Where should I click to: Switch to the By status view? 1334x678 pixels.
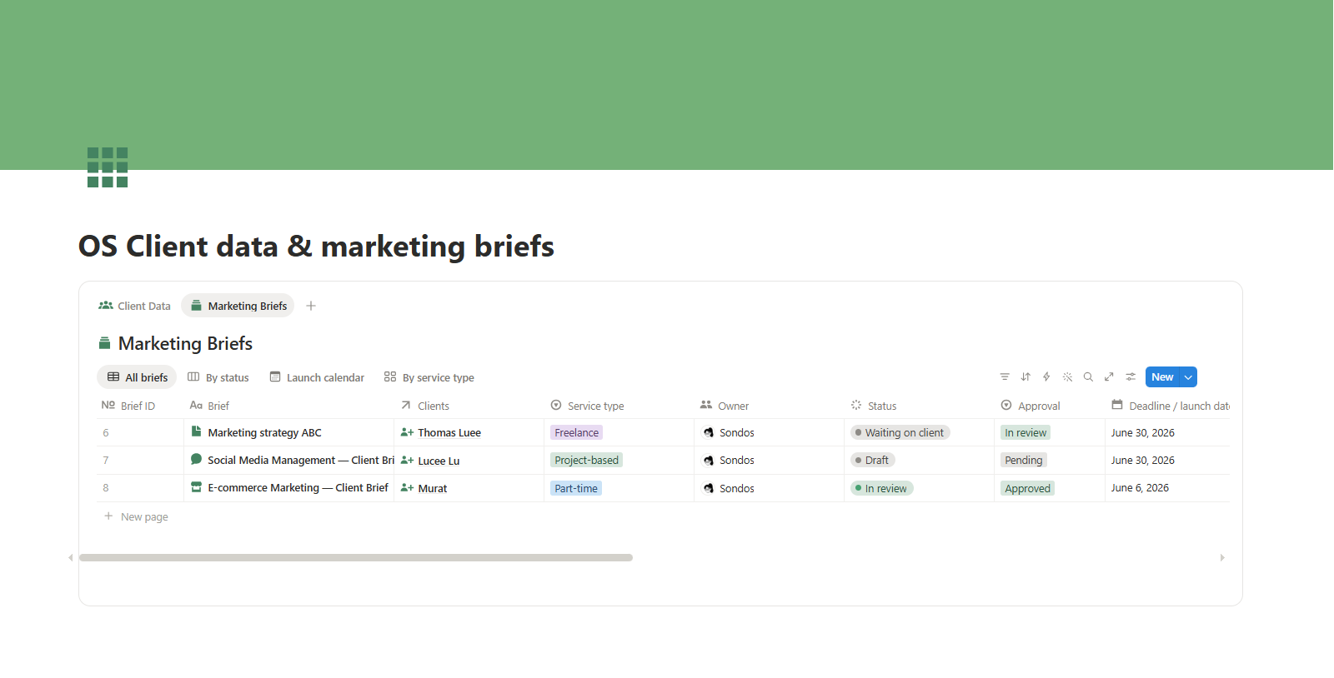[x=218, y=377]
